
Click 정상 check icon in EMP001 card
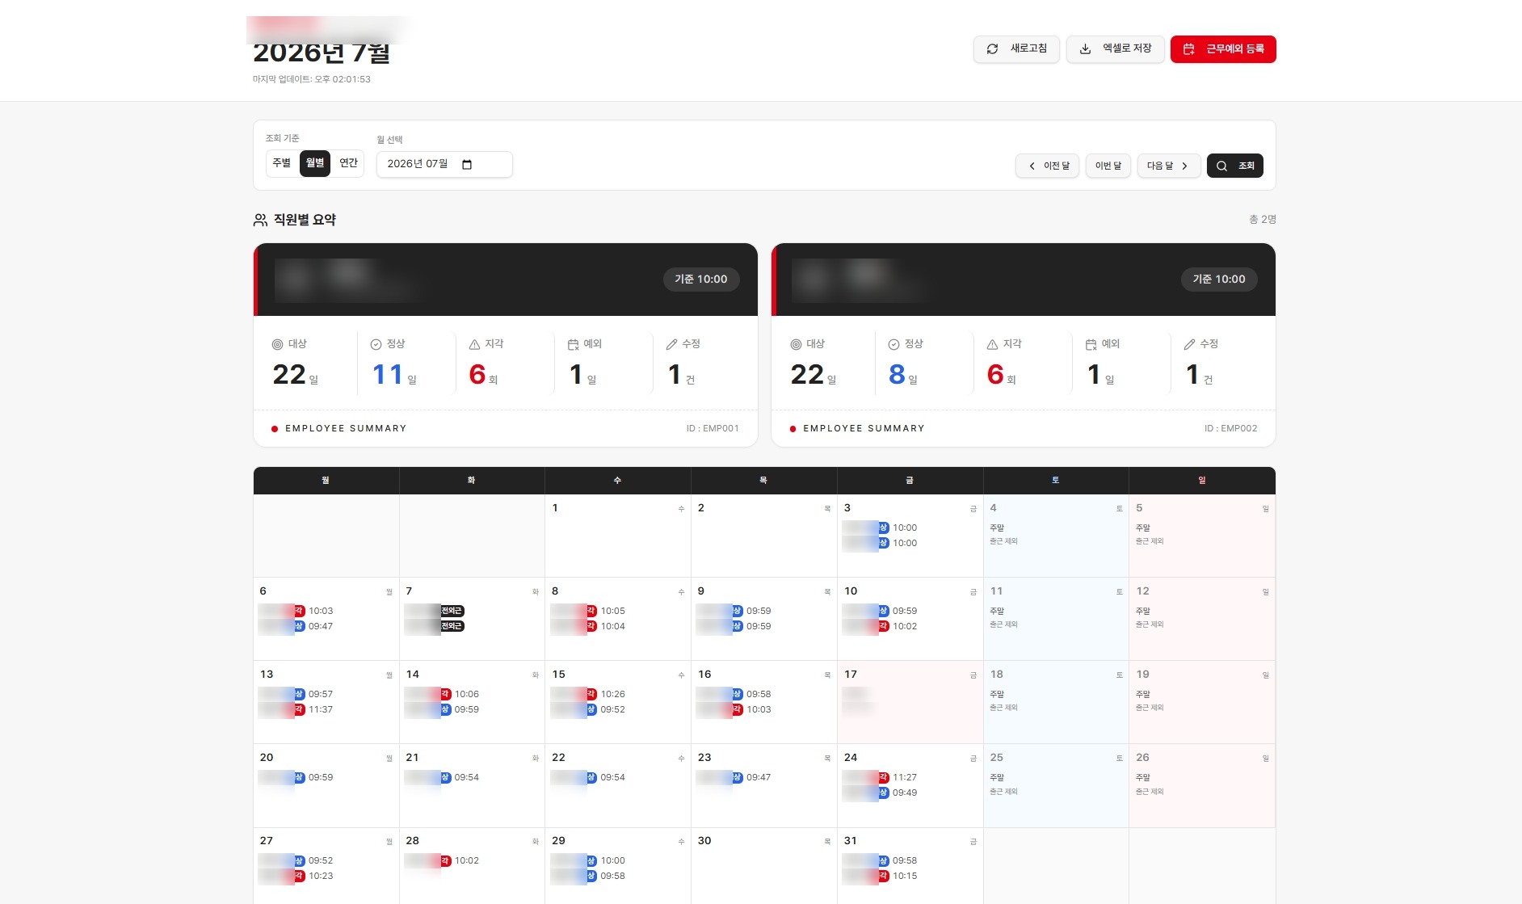point(376,344)
